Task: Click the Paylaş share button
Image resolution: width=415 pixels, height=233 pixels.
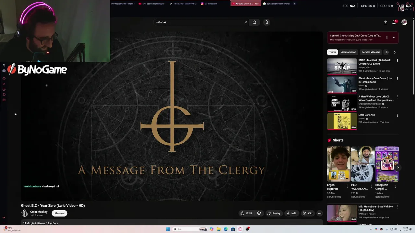Action: click(x=274, y=213)
